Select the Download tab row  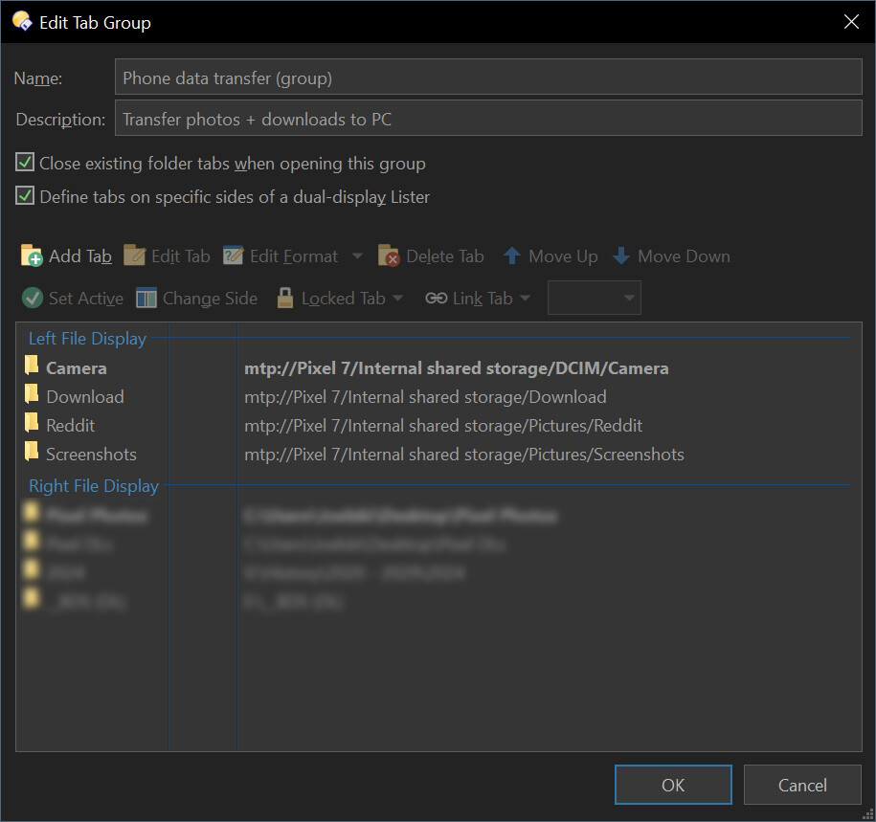(84, 396)
